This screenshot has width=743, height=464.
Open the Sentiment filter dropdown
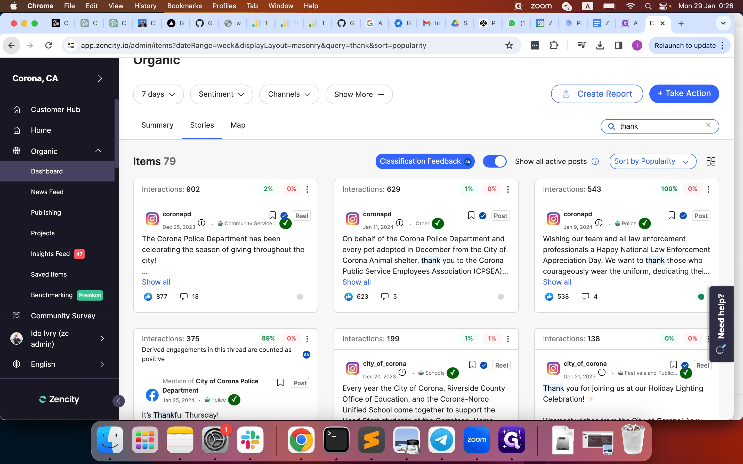[x=221, y=94]
